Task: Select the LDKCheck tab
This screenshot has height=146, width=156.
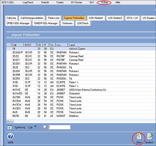Action: coord(83,23)
